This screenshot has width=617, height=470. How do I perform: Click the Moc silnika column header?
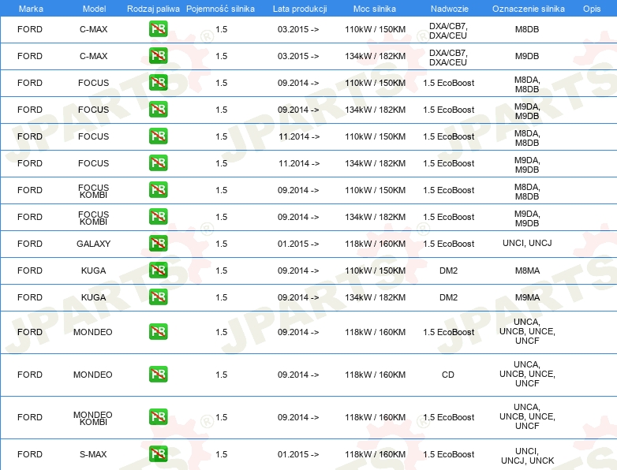tap(375, 9)
